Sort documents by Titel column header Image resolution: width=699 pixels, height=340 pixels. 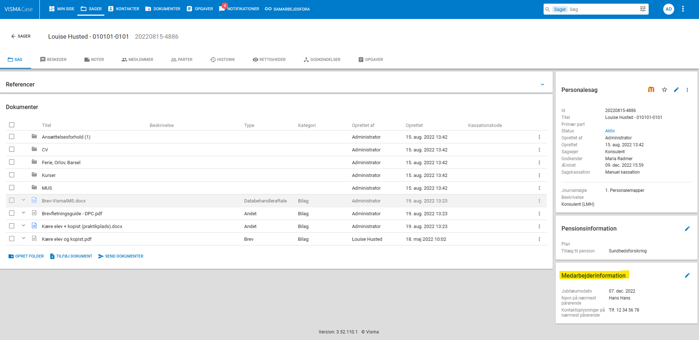pyautogui.click(x=46, y=125)
